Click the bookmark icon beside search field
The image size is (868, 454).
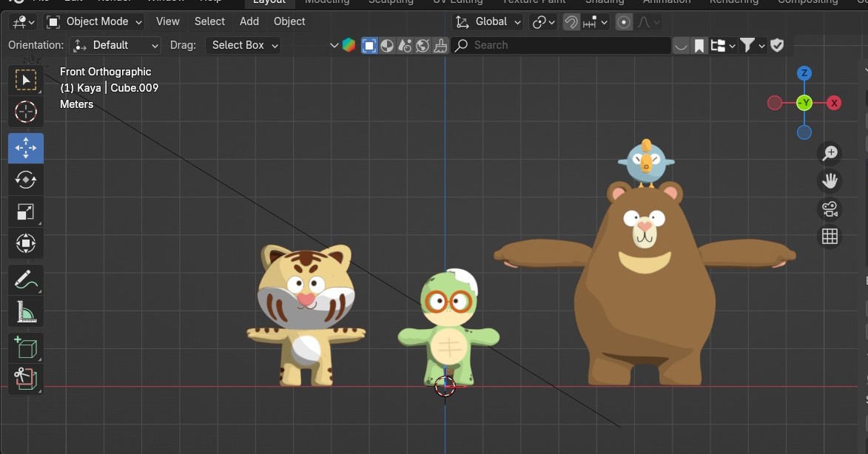[x=699, y=45]
